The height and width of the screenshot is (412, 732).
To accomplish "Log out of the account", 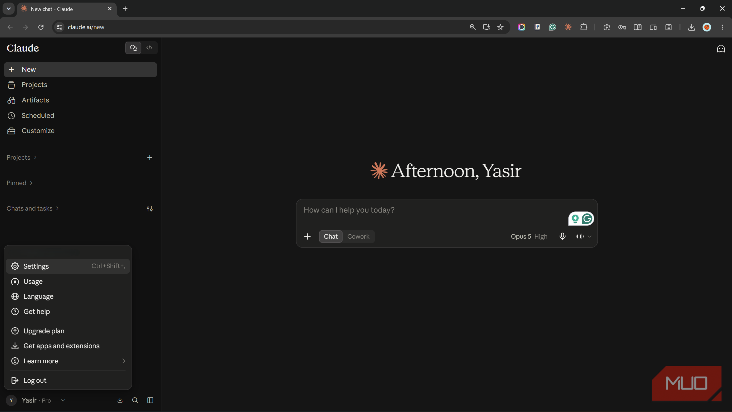I will (68, 381).
